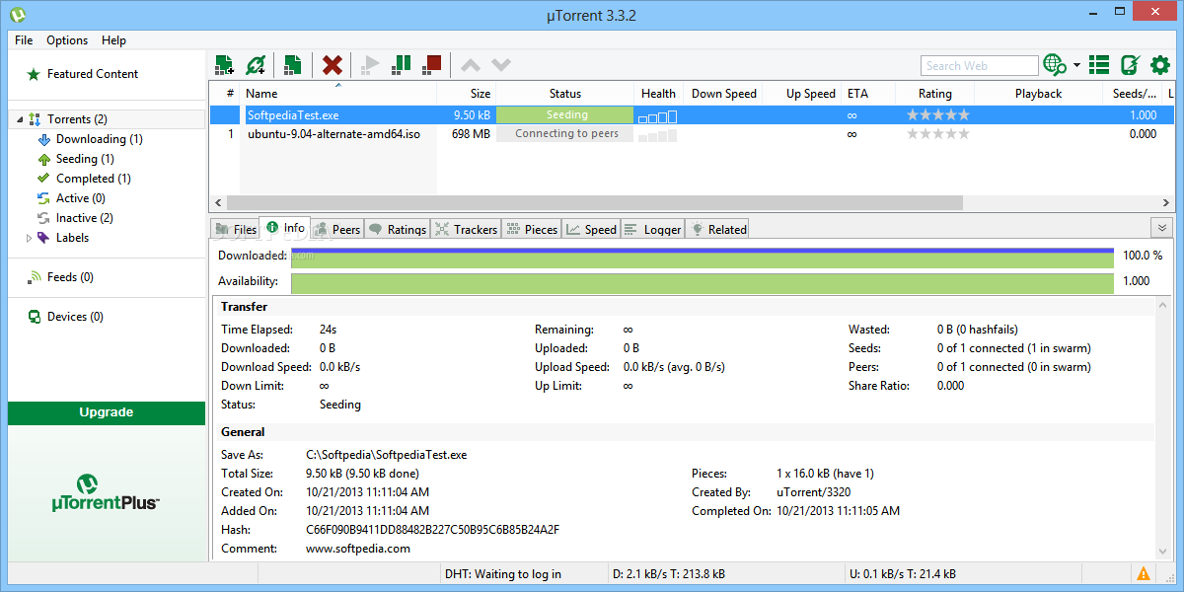The height and width of the screenshot is (592, 1184).
Task: Switch to the Files tab
Action: (x=235, y=229)
